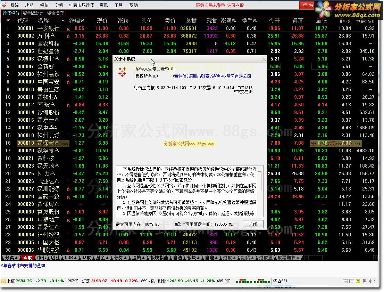Image resolution: width=384 pixels, height=292 pixels.
Task: Click the 华西SZ1 server label in status bar
Action: coord(280,281)
